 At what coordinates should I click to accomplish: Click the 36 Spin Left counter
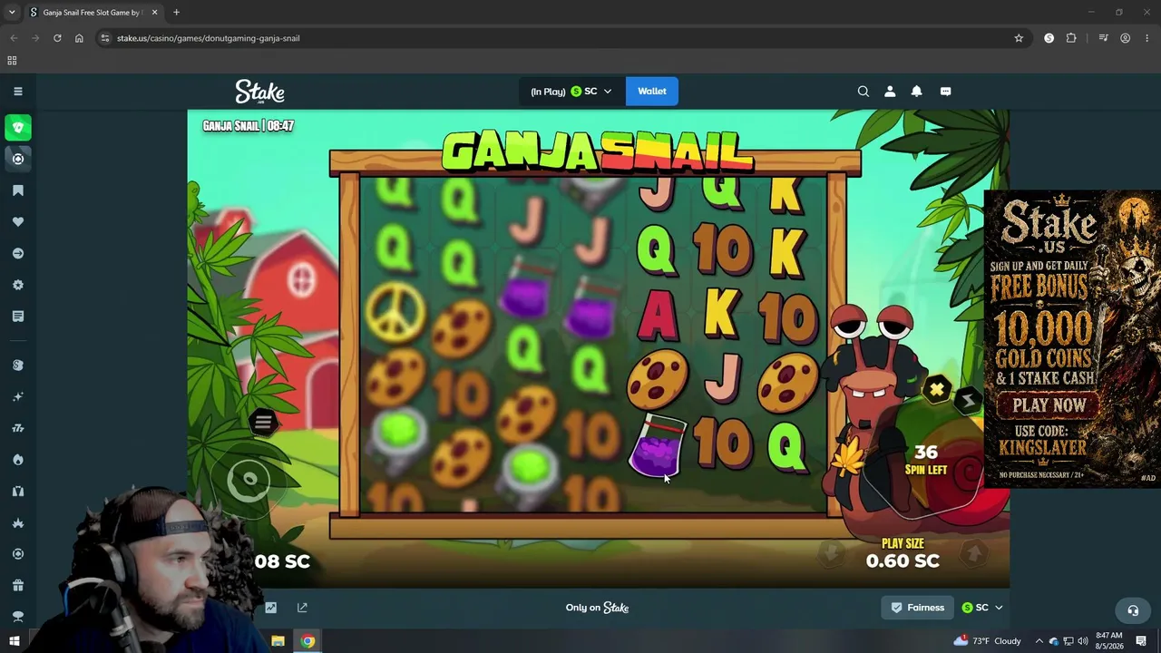[x=925, y=459]
